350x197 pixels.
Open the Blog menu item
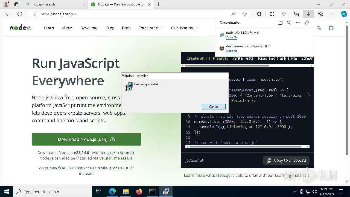110,28
